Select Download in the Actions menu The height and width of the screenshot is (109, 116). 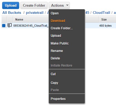click(58, 21)
